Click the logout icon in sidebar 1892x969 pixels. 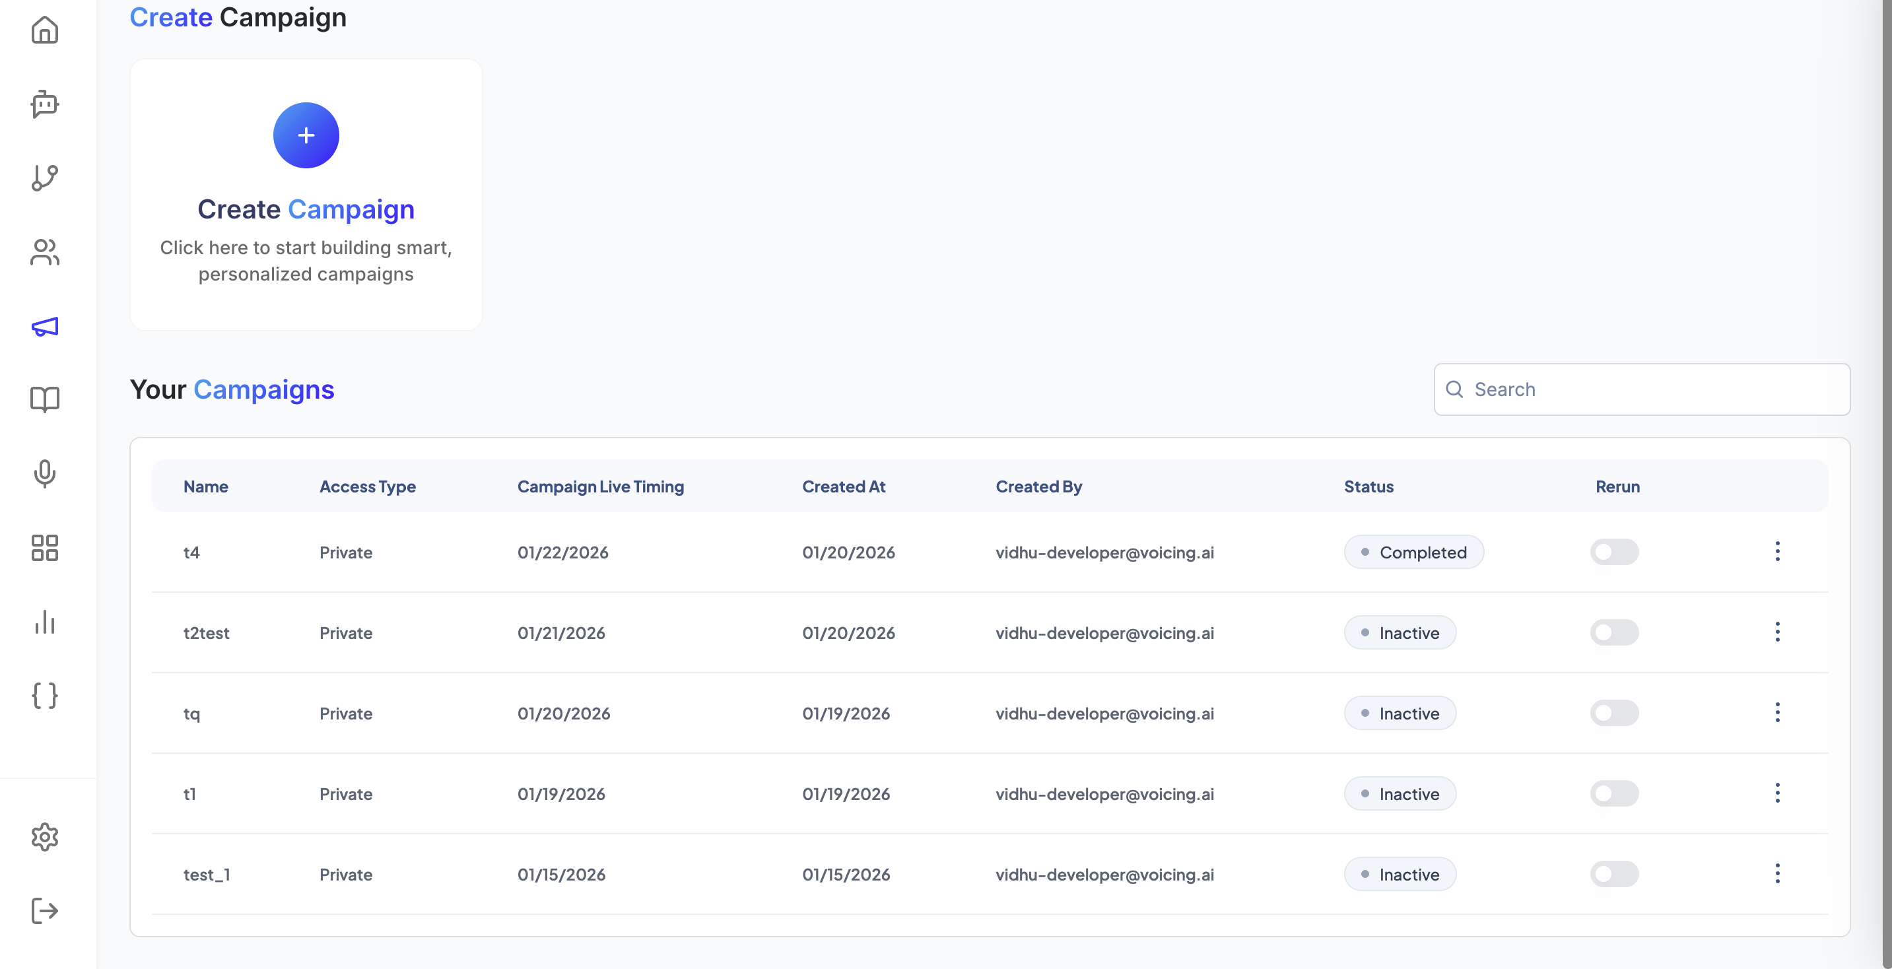point(45,911)
